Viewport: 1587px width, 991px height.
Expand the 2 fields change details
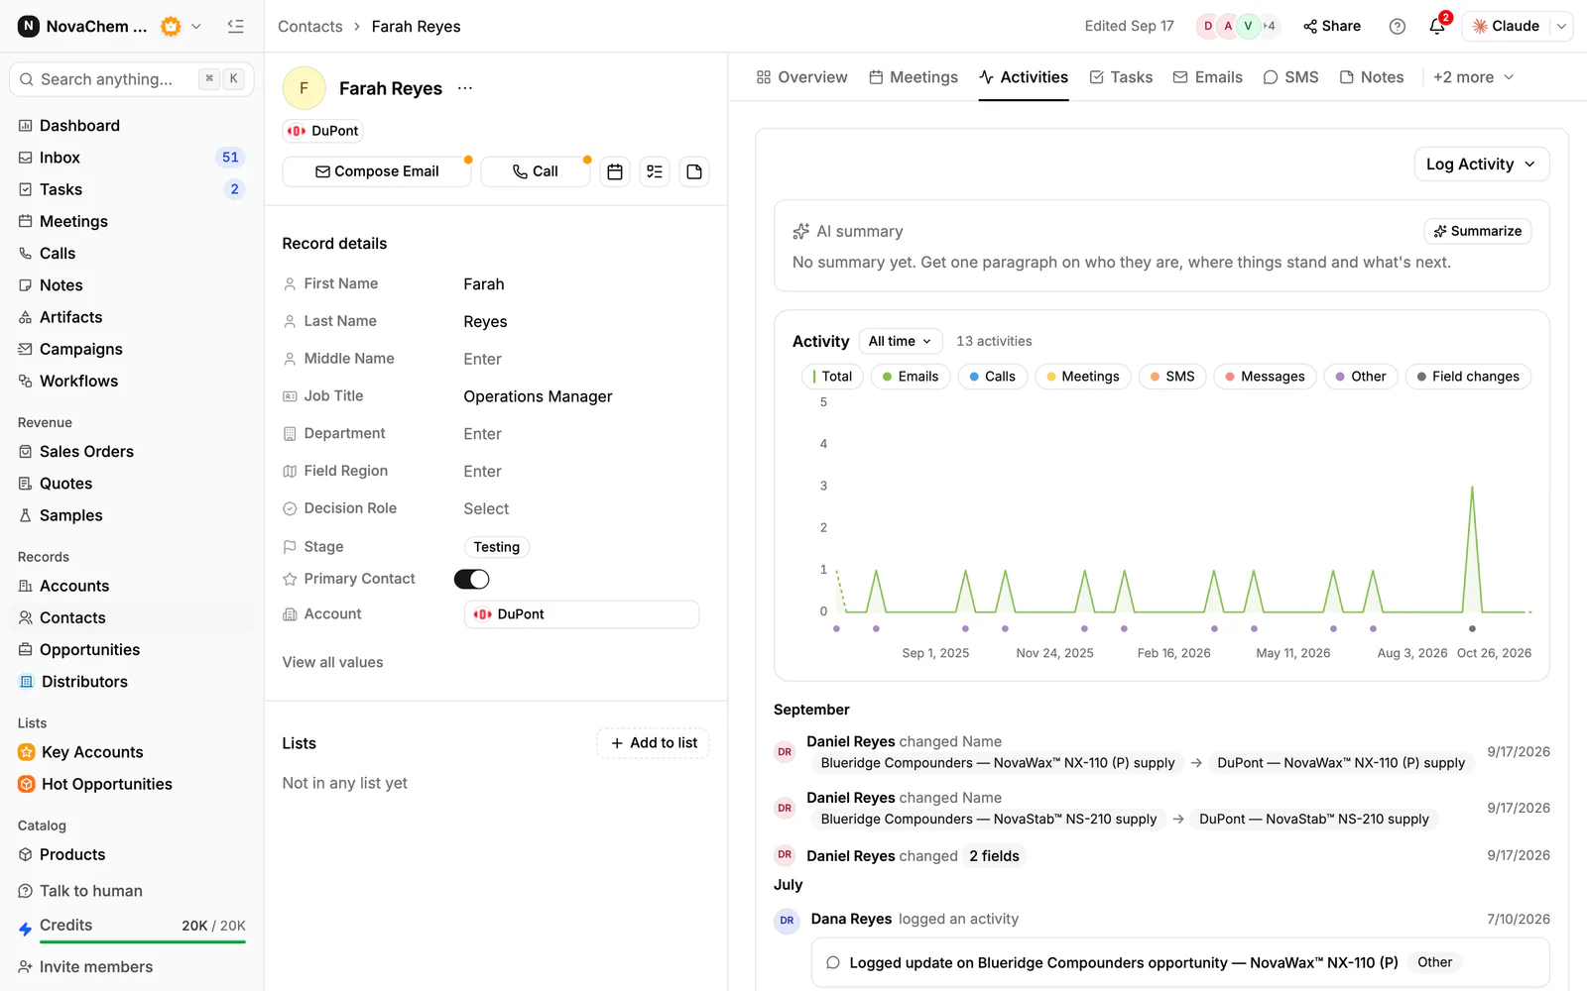click(x=994, y=856)
